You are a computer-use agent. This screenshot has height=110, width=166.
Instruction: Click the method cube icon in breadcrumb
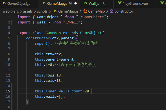(111, 11)
